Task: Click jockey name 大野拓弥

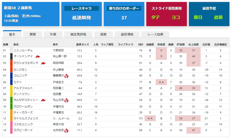Action: click(x=58, y=51)
